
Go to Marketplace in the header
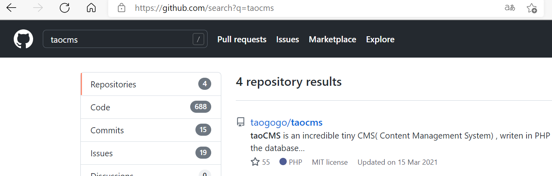[x=332, y=39]
